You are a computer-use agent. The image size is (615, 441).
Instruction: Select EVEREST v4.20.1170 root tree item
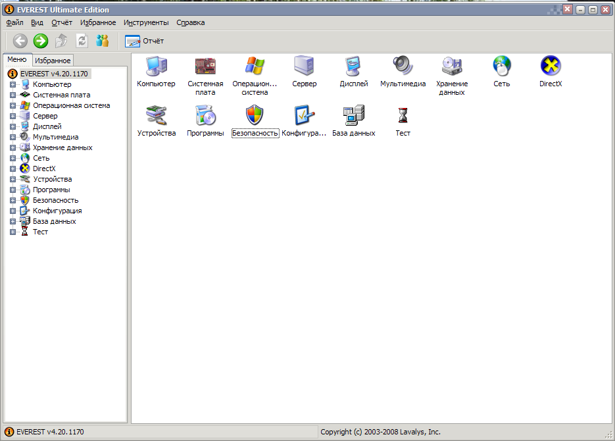(x=54, y=74)
